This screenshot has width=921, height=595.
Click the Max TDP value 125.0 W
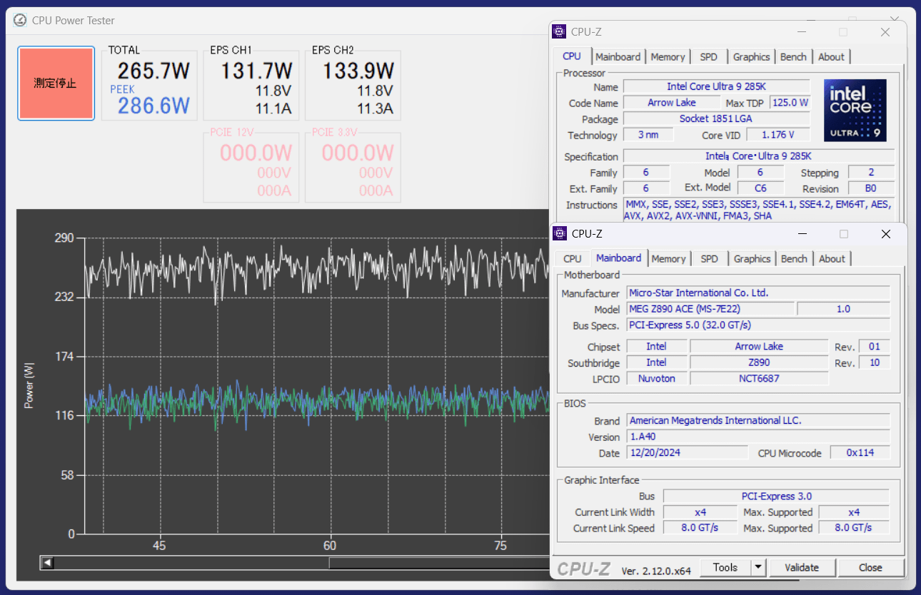[x=790, y=103]
